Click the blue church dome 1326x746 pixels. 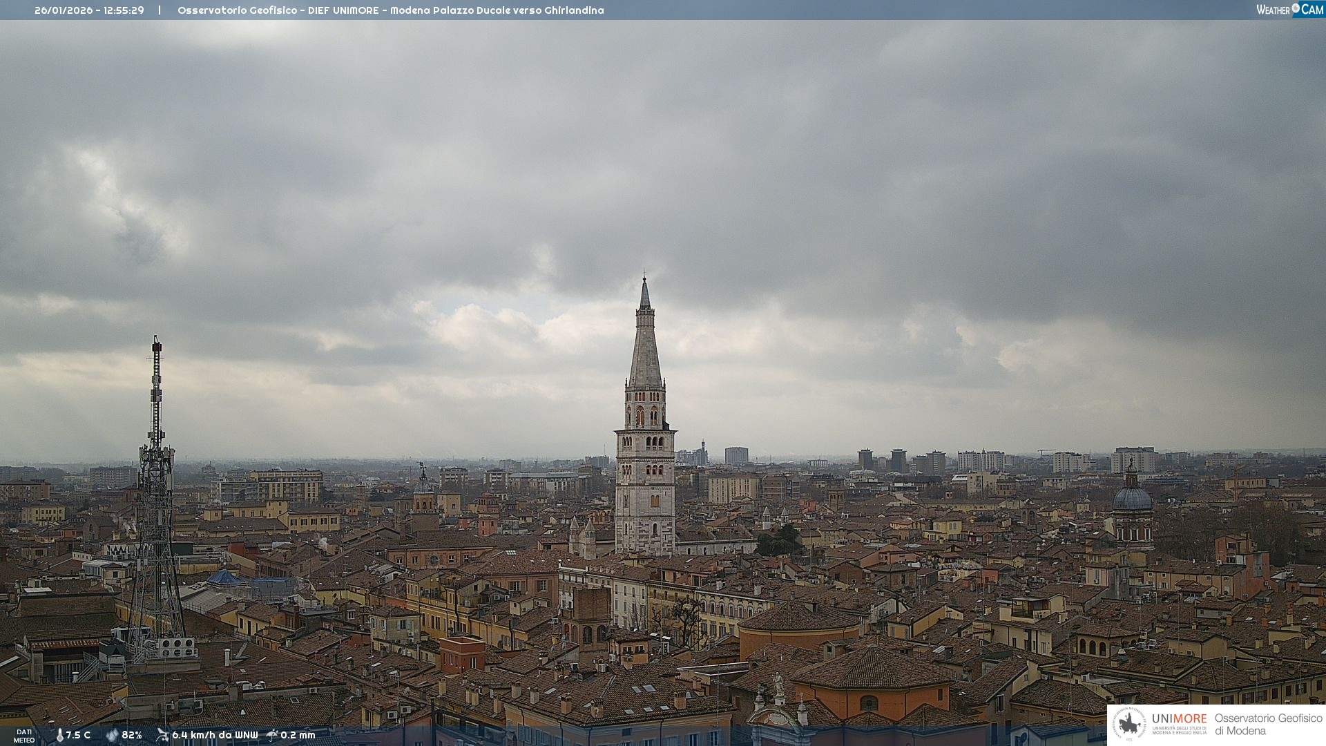click(1132, 497)
